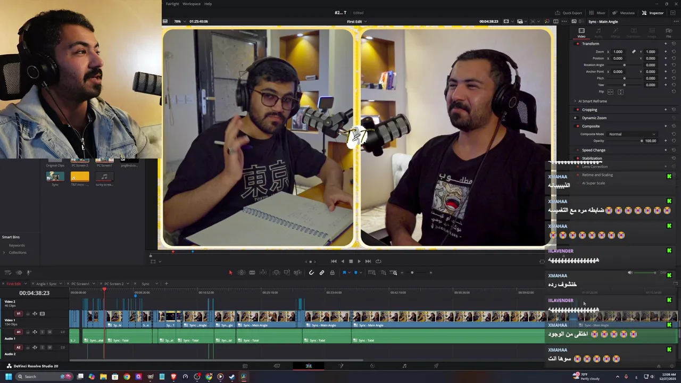Toggle timeline linked selection icon
The height and width of the screenshot is (383, 681).
[322, 272]
